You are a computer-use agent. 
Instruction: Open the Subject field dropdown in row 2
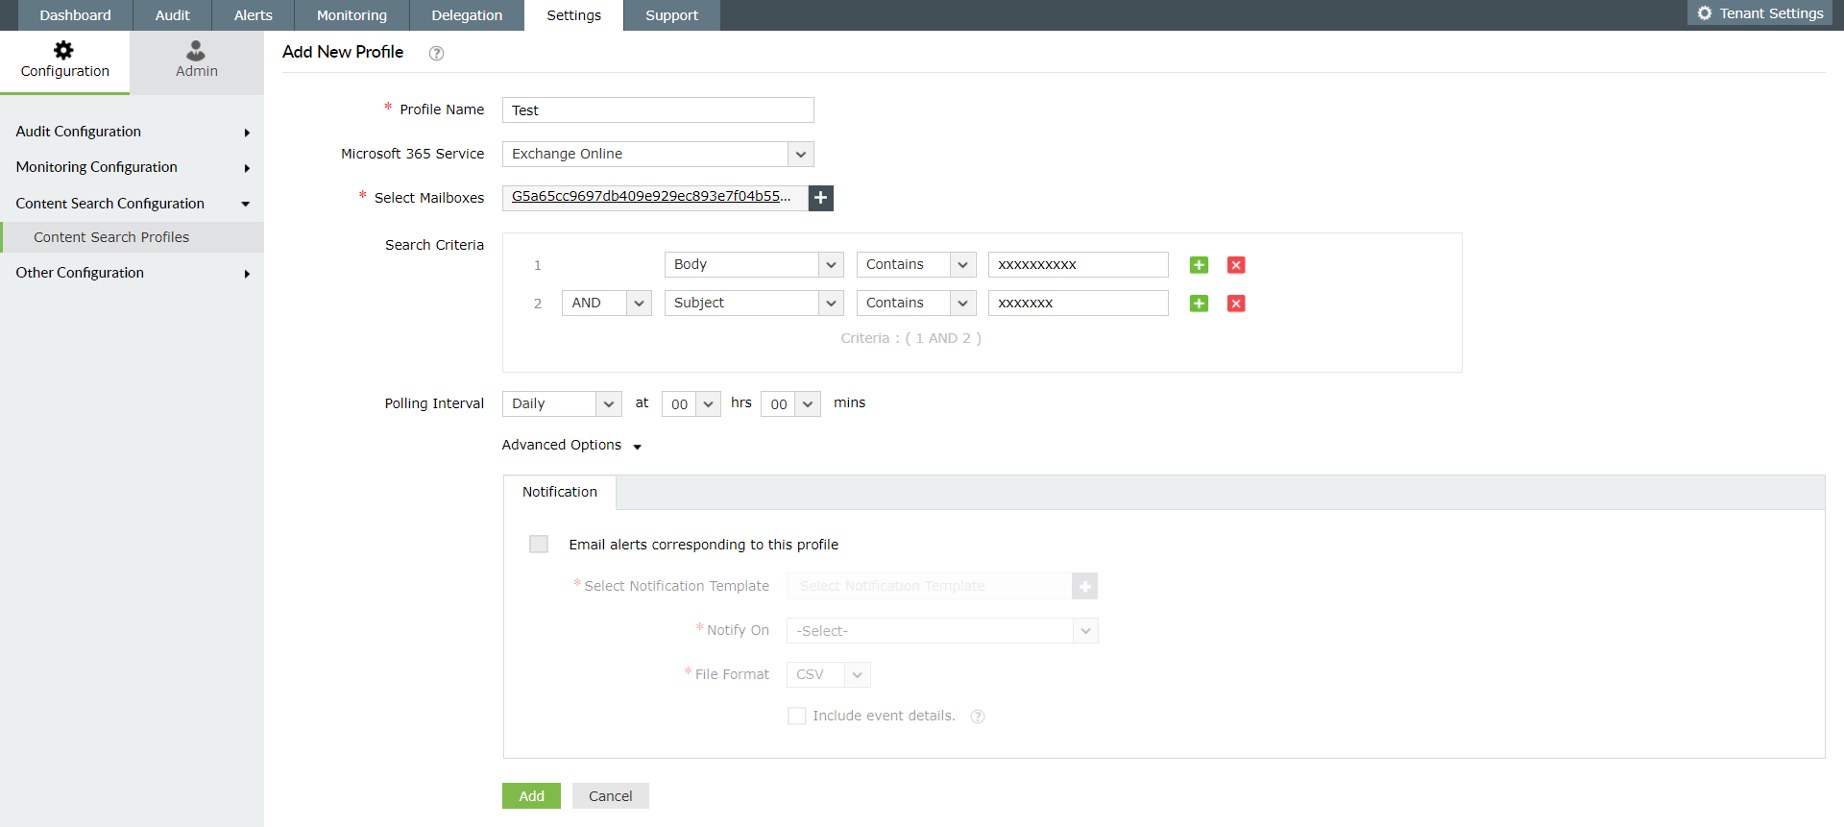point(754,303)
